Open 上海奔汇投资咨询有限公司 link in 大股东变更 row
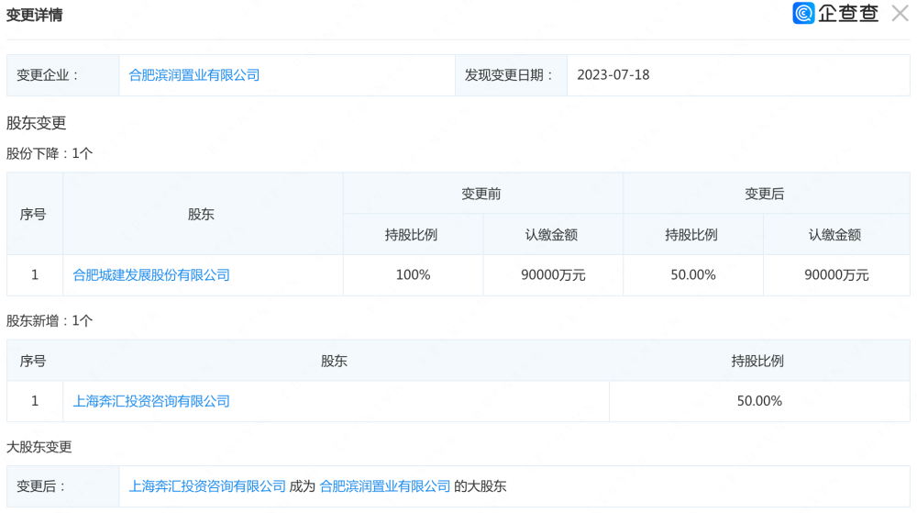 pyautogui.click(x=207, y=486)
